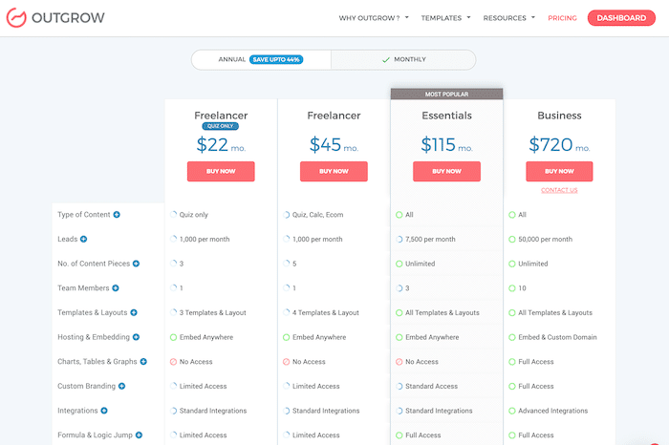The height and width of the screenshot is (445, 669).
Task: Expand the Resources dropdown menu
Action: coord(509,18)
